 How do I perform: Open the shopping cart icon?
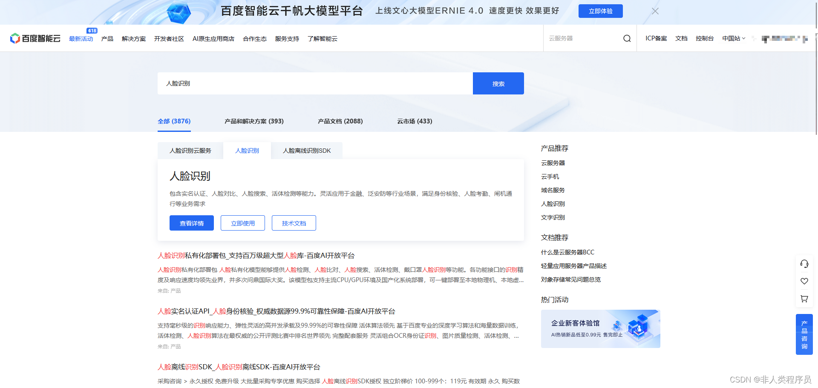point(804,299)
